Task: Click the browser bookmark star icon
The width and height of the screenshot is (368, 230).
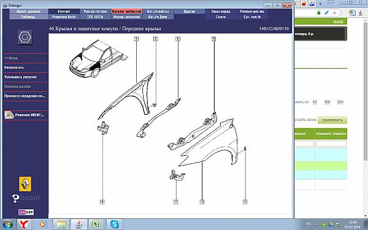Action: pos(334,13)
